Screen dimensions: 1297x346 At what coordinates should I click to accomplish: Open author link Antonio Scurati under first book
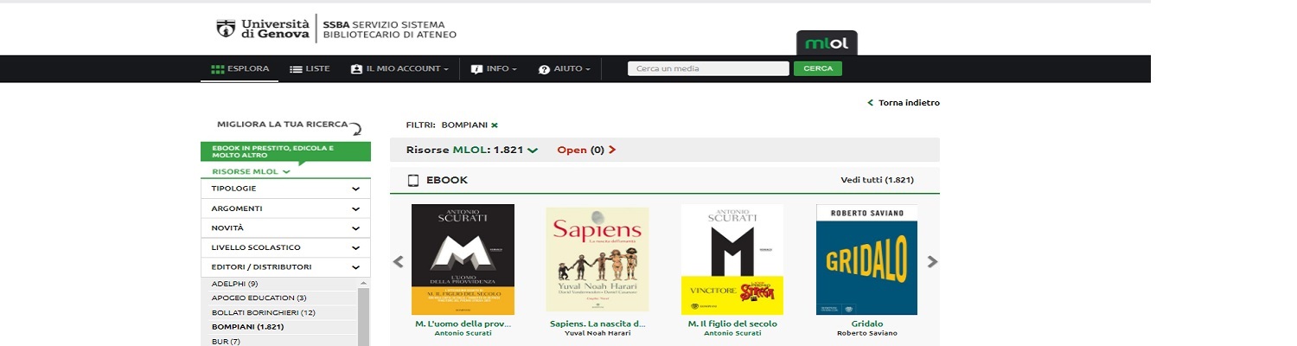463,333
